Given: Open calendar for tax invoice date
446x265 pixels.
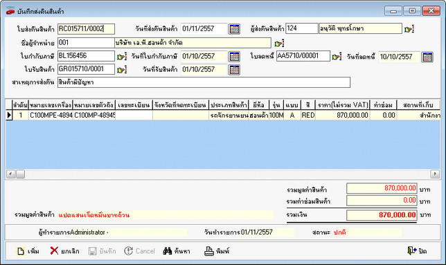Looking at the screenshot, I should click(234, 56).
